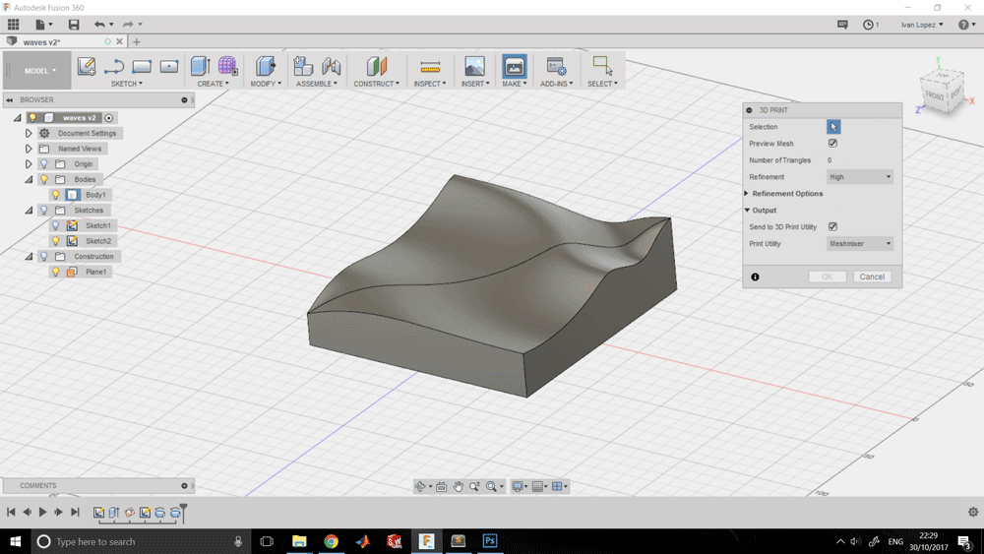Click the Look At icon
Image resolution: width=984 pixels, height=554 pixels.
[x=441, y=486]
